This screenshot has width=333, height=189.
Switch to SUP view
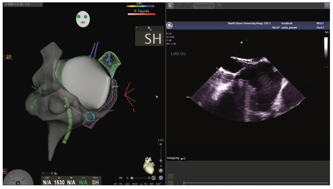[x=158, y=184]
